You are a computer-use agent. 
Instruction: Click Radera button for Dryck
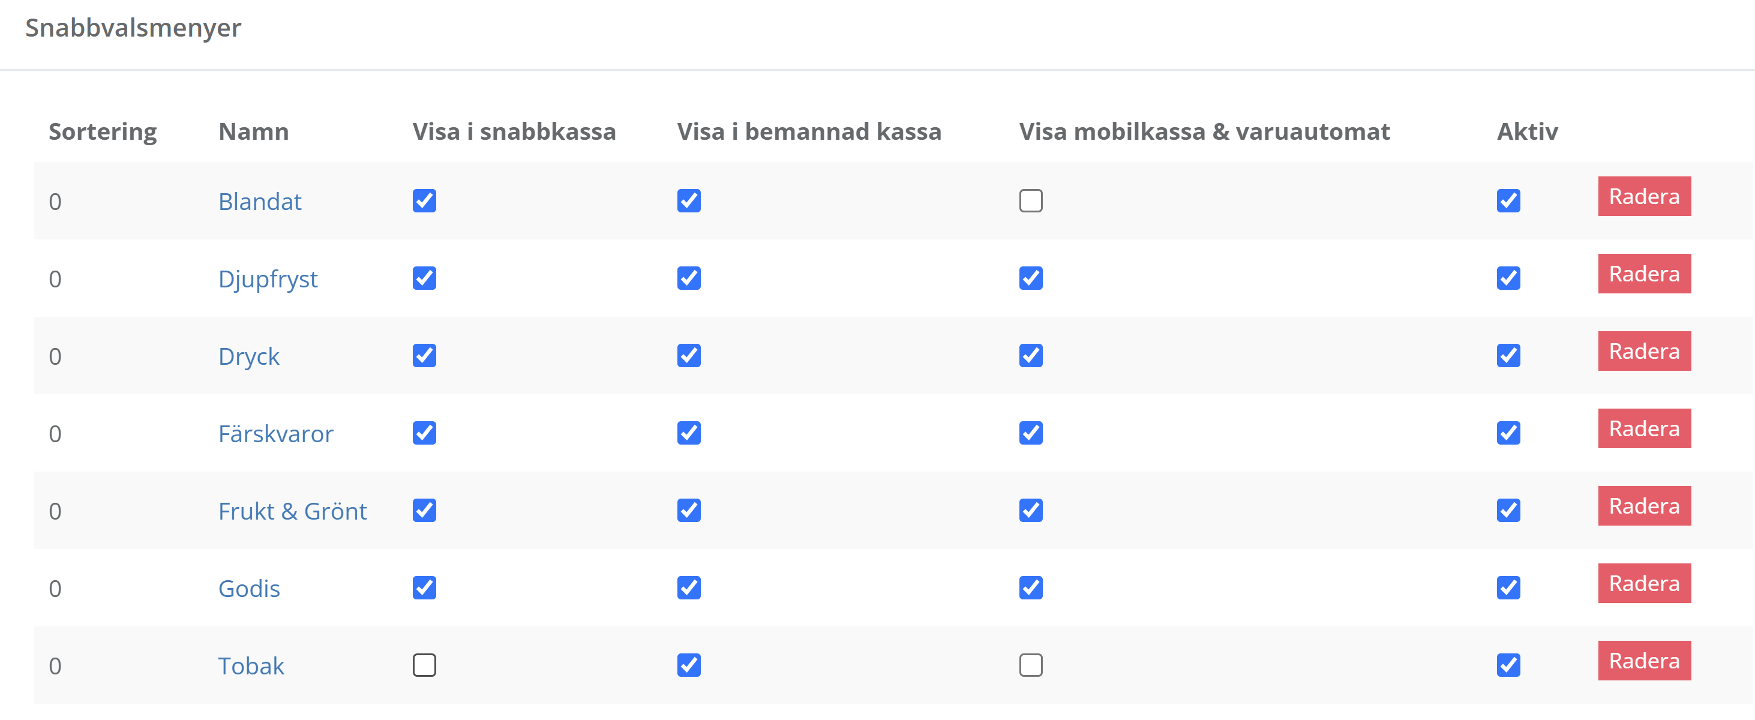coord(1644,352)
